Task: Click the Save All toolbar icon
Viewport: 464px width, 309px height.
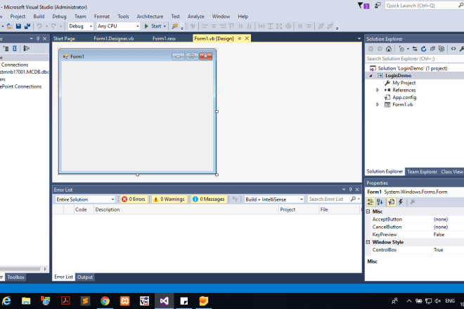Action: (27, 26)
